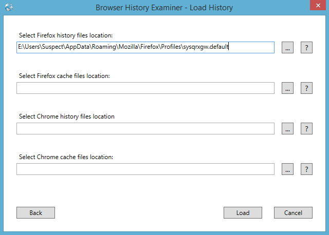Click the Load button
The image size is (329, 235).
tap(243, 213)
